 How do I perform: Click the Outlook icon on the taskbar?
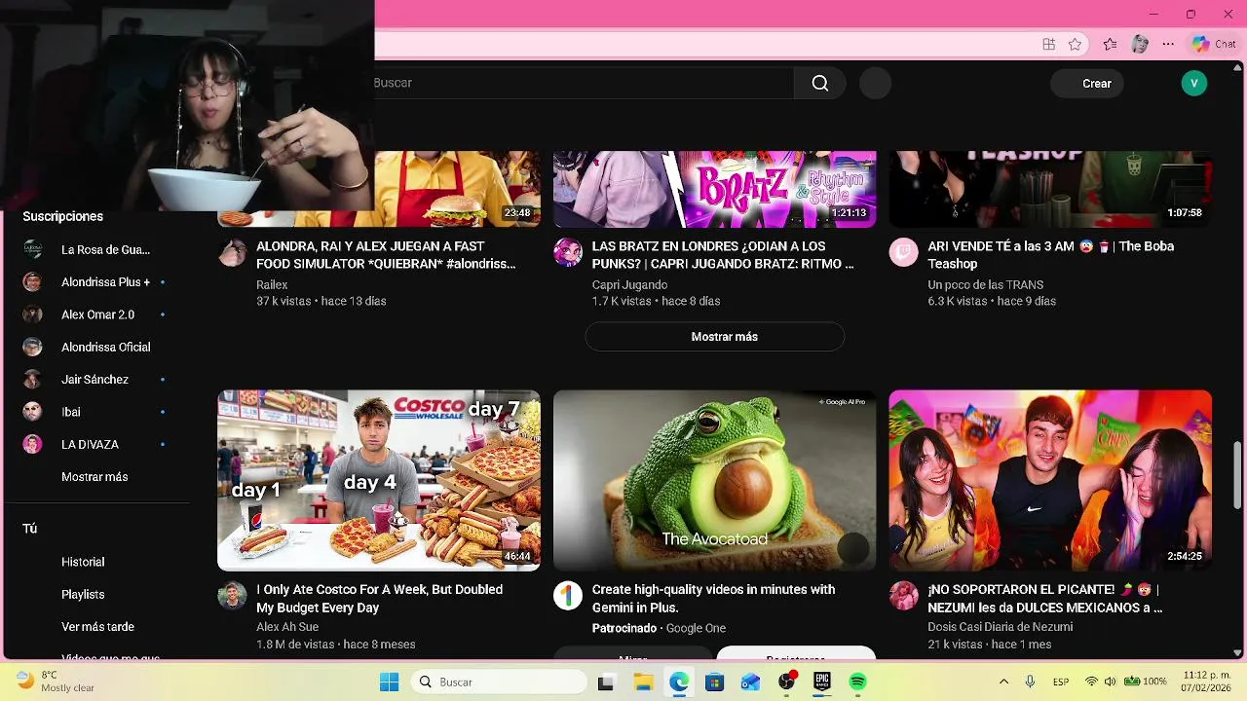click(750, 683)
